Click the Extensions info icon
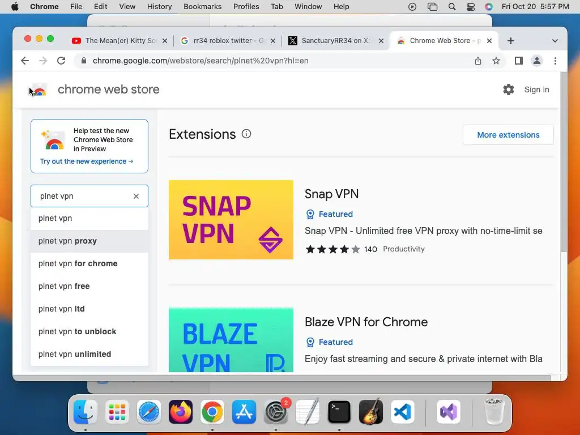This screenshot has height=435, width=580. pyautogui.click(x=246, y=134)
